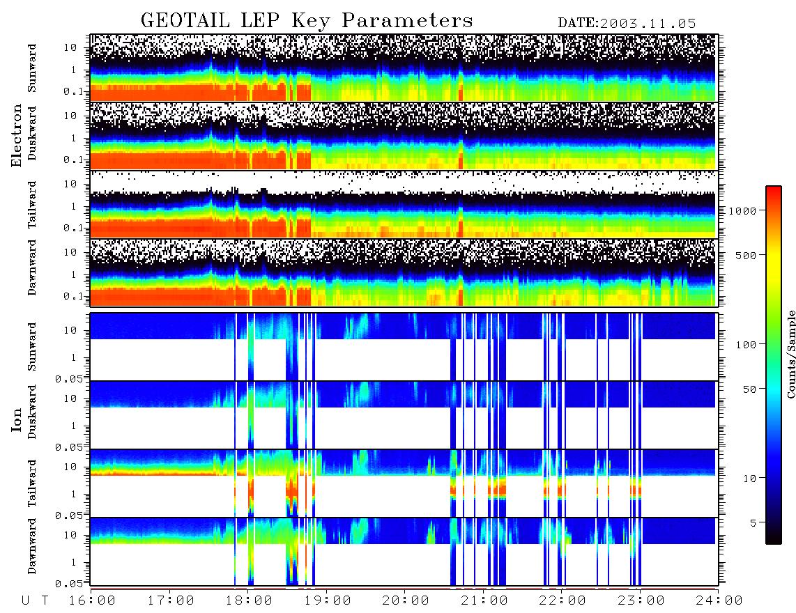Select the Electron "Dawnward" axis label
Image resolution: width=796 pixels, height=613 pixels.
coord(32,267)
